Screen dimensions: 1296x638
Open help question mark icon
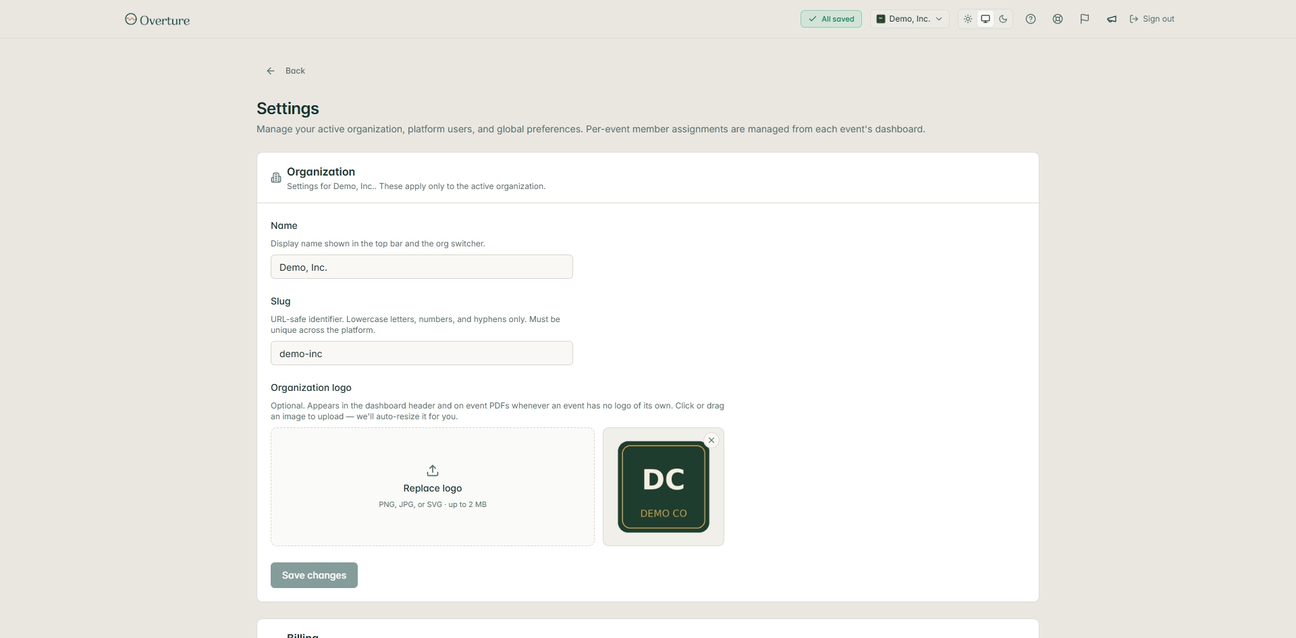tap(1031, 19)
